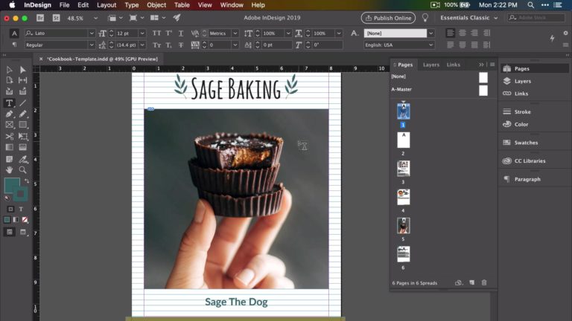The height and width of the screenshot is (321, 572).
Task: Open the Color panel from dock
Action: 521,124
